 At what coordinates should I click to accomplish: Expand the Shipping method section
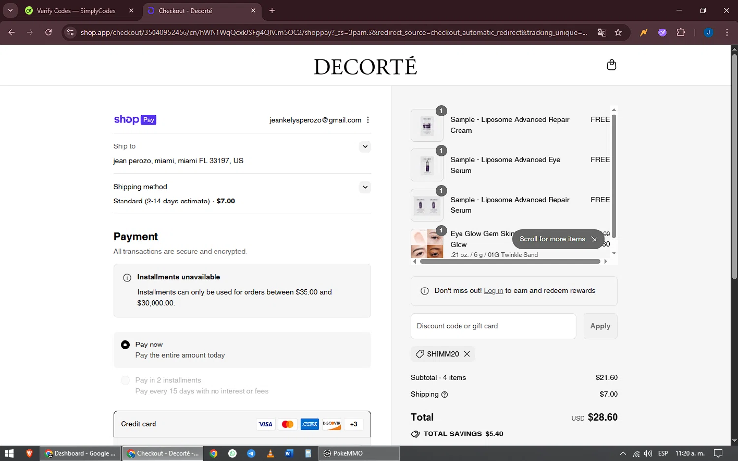coord(365,187)
